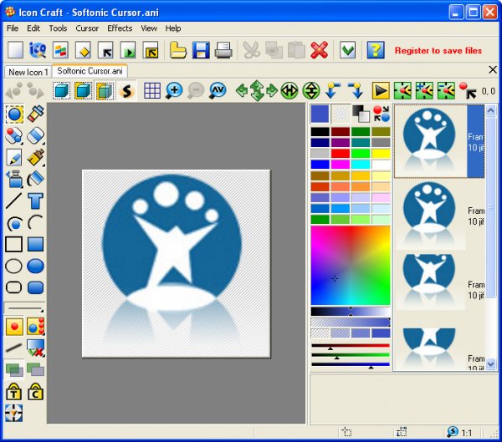Select the filled rounded rectangle tool
This screenshot has width=502, height=442.
(35, 287)
